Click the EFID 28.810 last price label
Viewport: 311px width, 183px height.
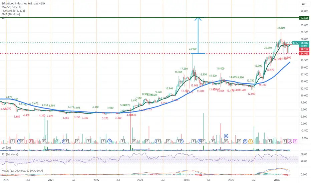tap(301, 43)
